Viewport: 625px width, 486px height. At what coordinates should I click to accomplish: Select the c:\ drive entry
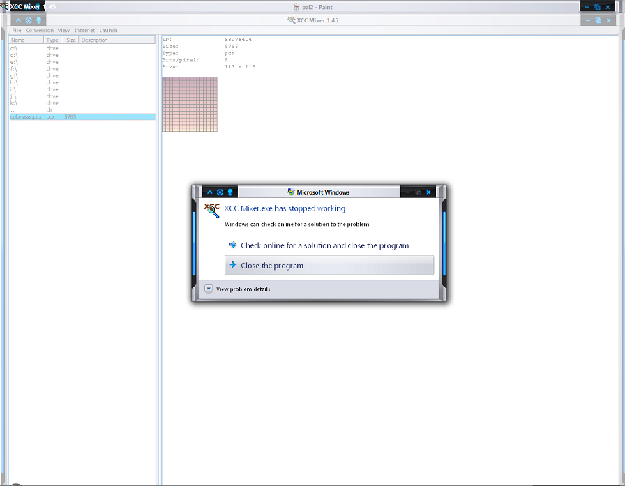14,49
